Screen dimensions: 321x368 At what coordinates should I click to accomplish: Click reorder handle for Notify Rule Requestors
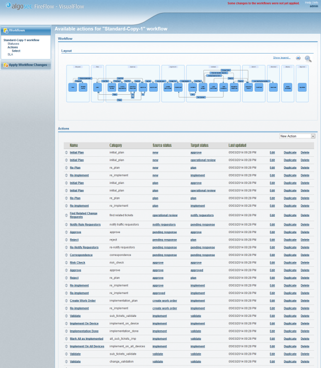tap(66, 225)
